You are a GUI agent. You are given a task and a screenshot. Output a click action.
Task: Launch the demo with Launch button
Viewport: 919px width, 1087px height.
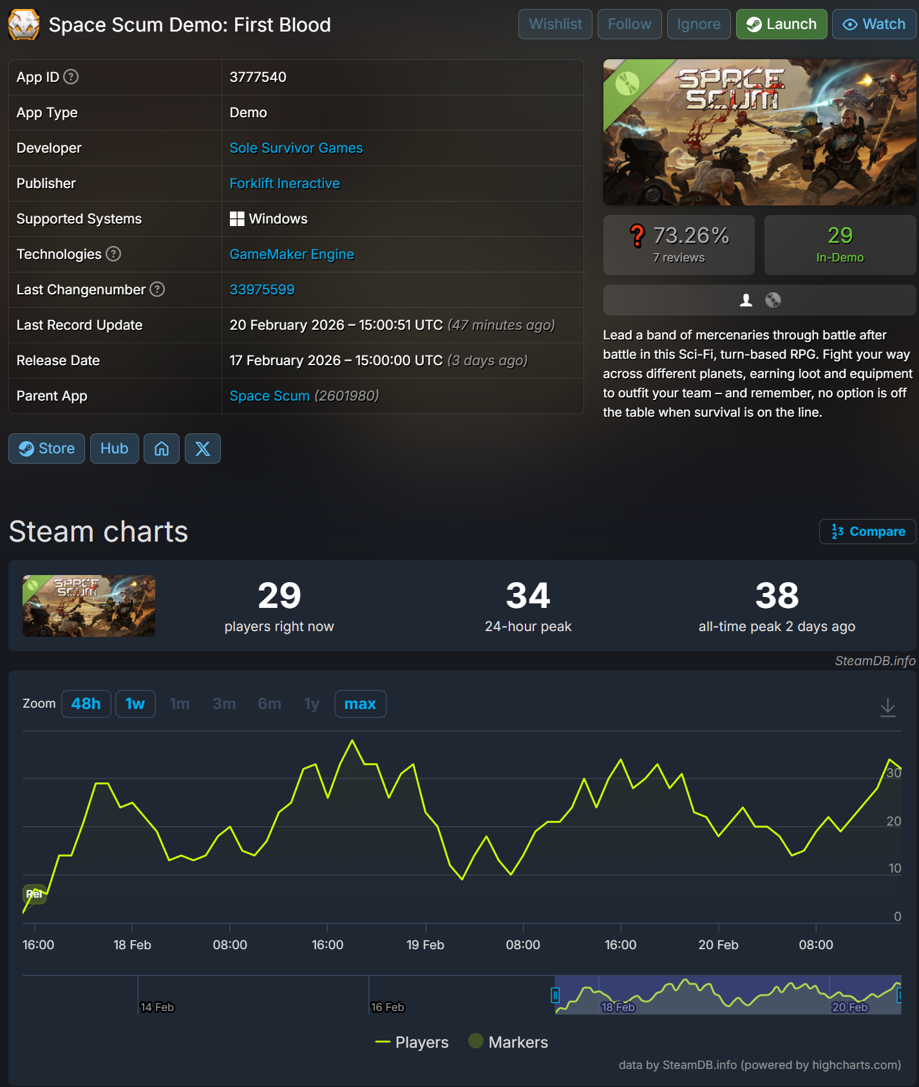(x=781, y=24)
